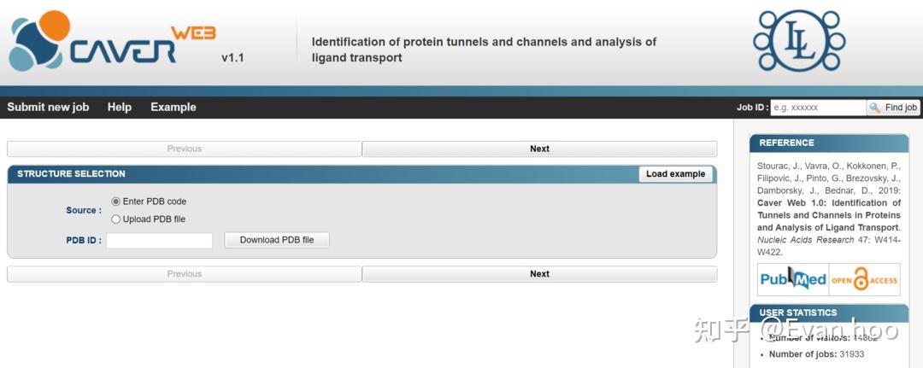The width and height of the screenshot is (923, 368).
Task: Click the magnifier icon beside Find job
Action: click(874, 108)
